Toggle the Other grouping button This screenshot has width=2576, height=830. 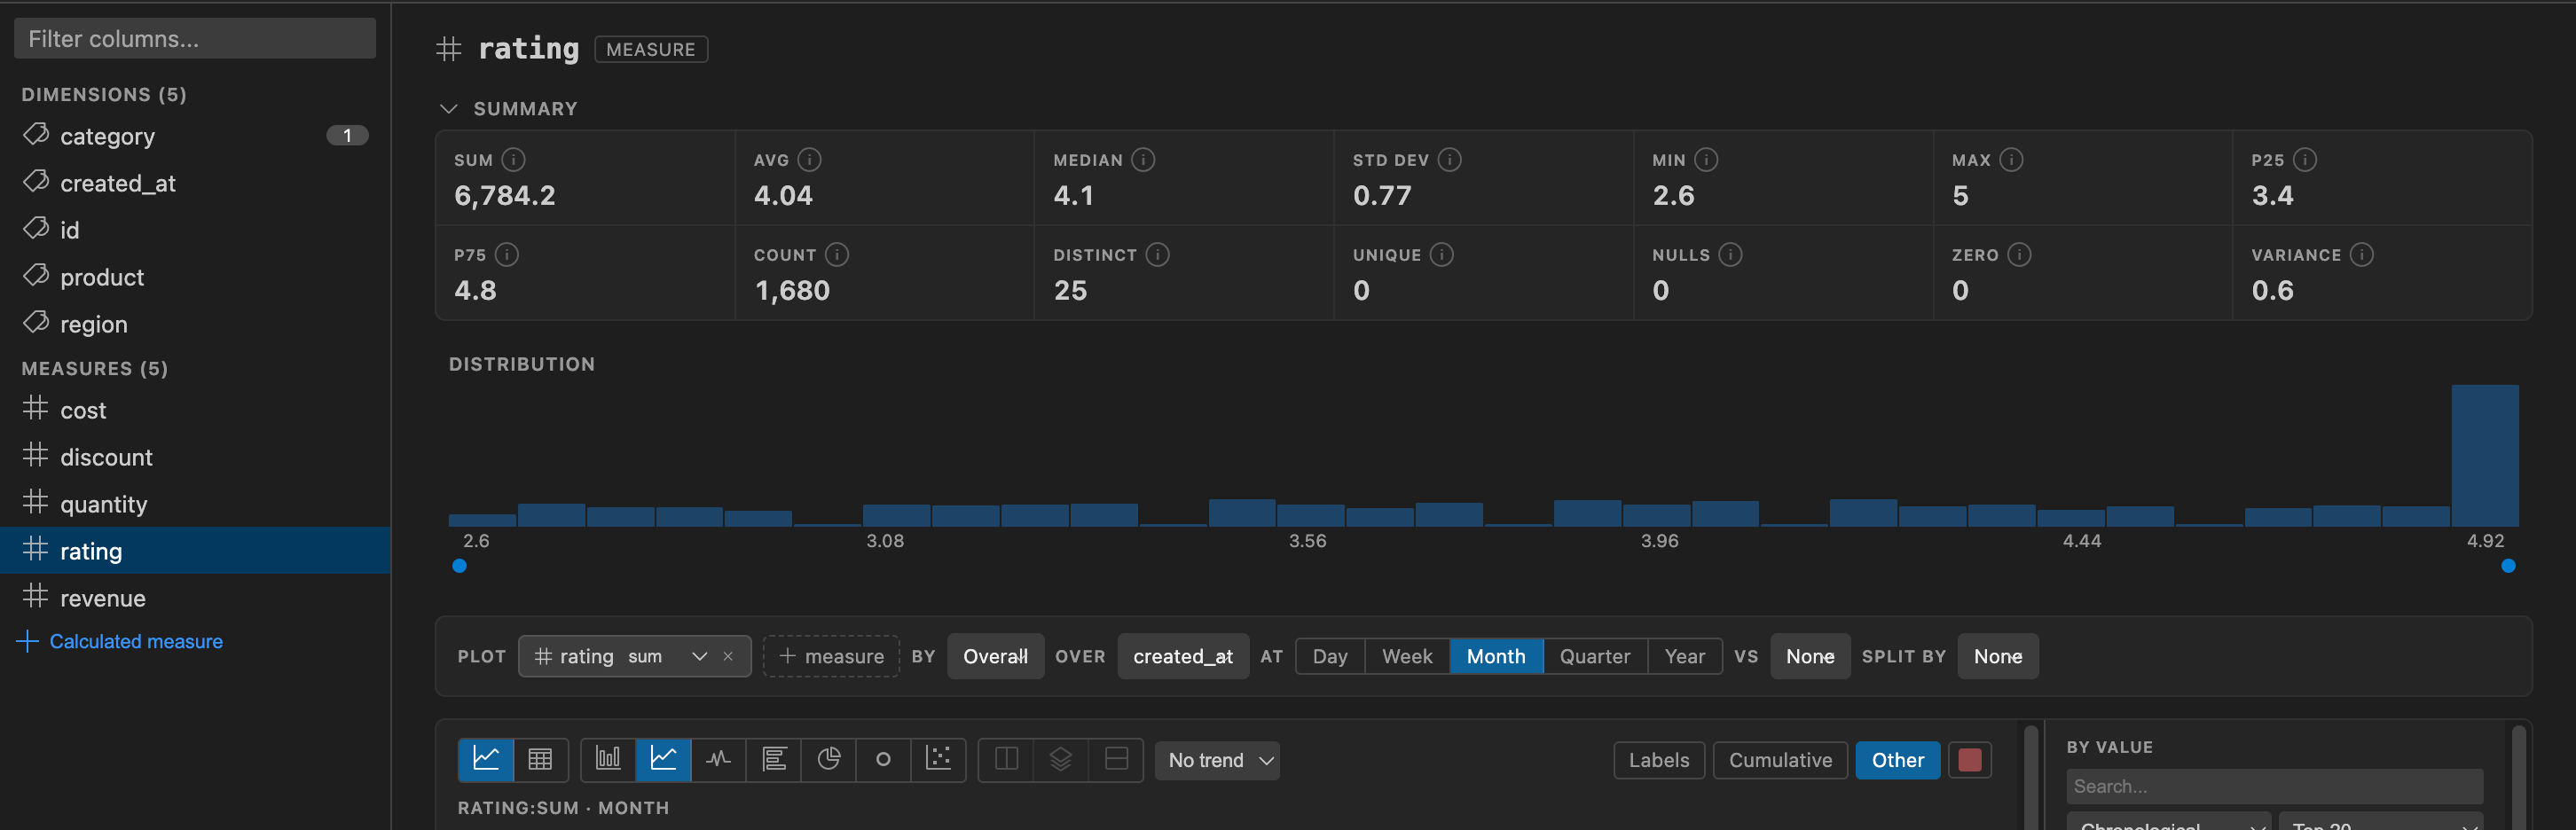click(x=1897, y=760)
